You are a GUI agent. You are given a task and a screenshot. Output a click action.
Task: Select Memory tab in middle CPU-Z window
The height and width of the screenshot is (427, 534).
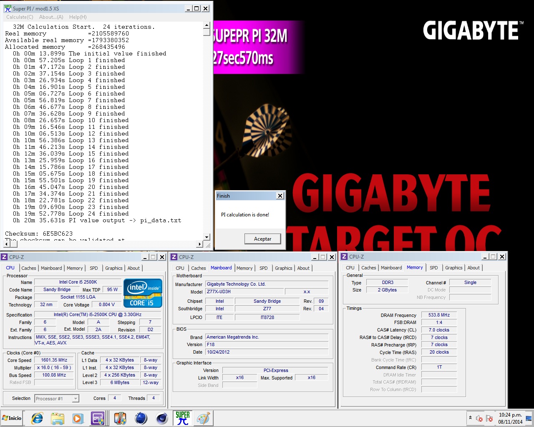pyautogui.click(x=244, y=268)
